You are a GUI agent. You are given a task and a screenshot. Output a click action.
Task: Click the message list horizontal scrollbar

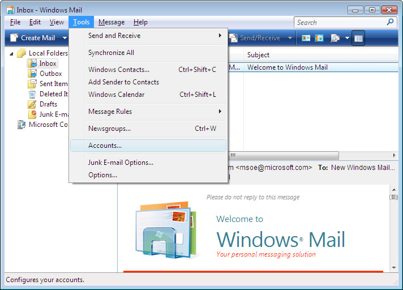[283, 155]
